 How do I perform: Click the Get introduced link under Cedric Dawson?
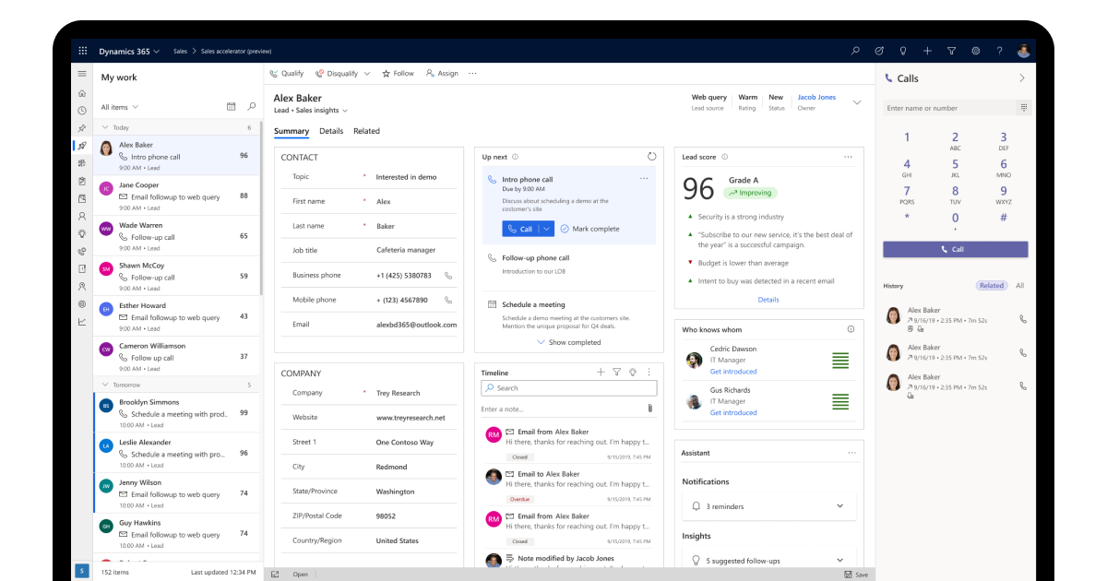point(733,372)
